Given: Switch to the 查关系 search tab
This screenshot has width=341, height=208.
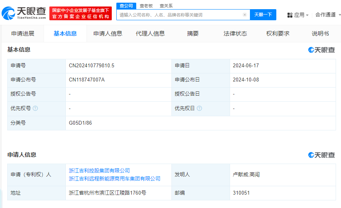Looking at the screenshot, I should pyautogui.click(x=166, y=6).
